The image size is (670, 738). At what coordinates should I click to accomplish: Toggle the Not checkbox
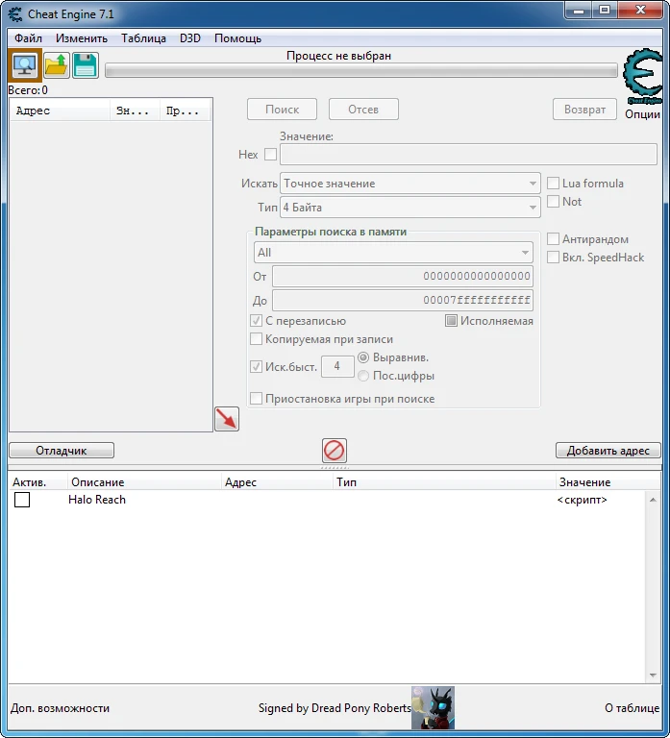click(553, 202)
